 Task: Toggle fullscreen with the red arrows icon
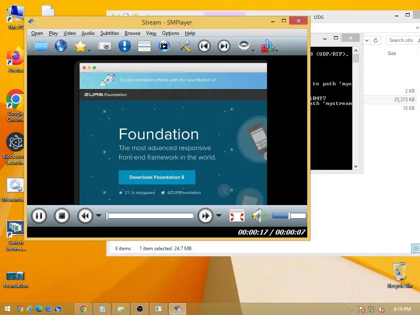237,216
